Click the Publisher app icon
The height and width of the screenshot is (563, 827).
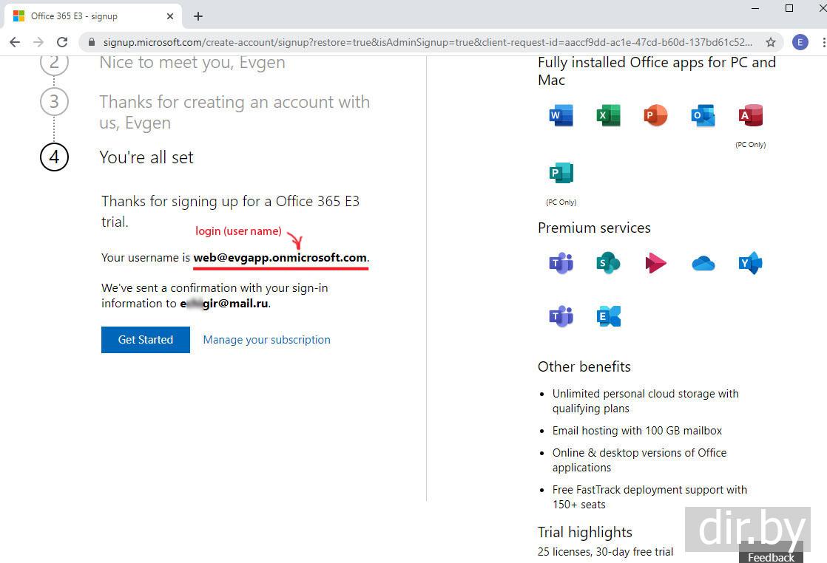tap(561, 173)
